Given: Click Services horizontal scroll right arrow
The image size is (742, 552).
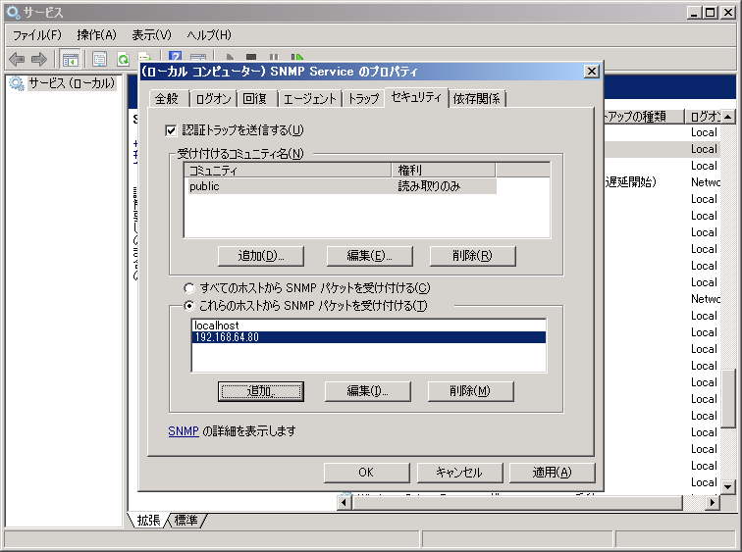Looking at the screenshot, I should point(713,502).
